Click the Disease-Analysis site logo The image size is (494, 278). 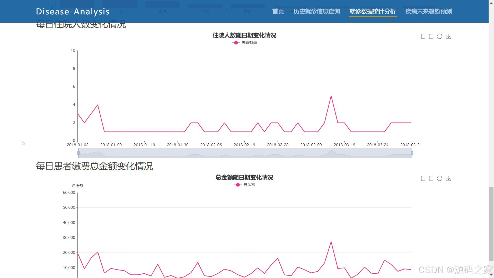click(x=73, y=12)
